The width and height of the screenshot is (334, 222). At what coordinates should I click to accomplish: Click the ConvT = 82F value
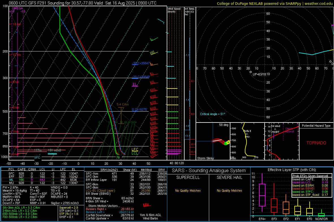[38, 194]
